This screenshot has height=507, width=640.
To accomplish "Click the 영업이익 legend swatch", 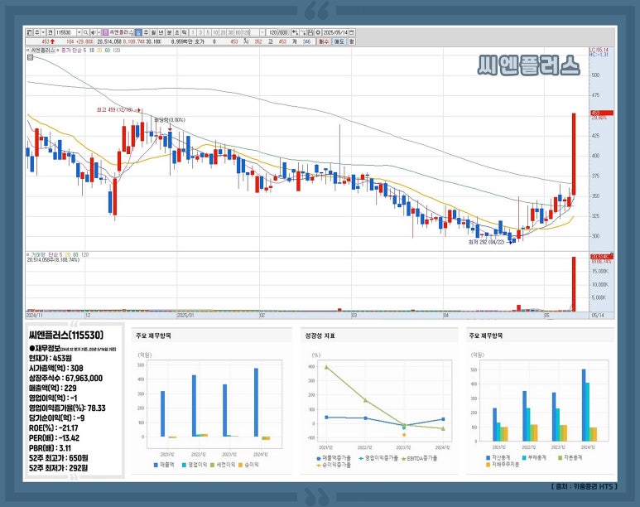I will [x=184, y=465].
